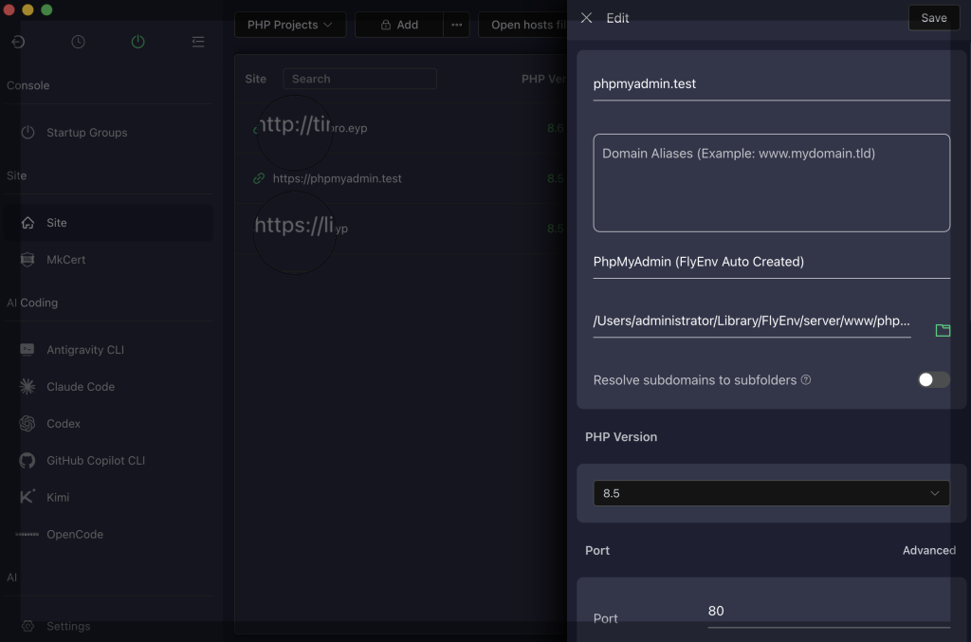Viewport: 971px width, 642px height.
Task: Expand the PHP Projects dropdown
Action: click(x=290, y=25)
